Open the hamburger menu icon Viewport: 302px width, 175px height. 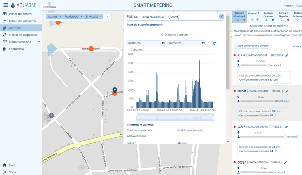[5, 5]
